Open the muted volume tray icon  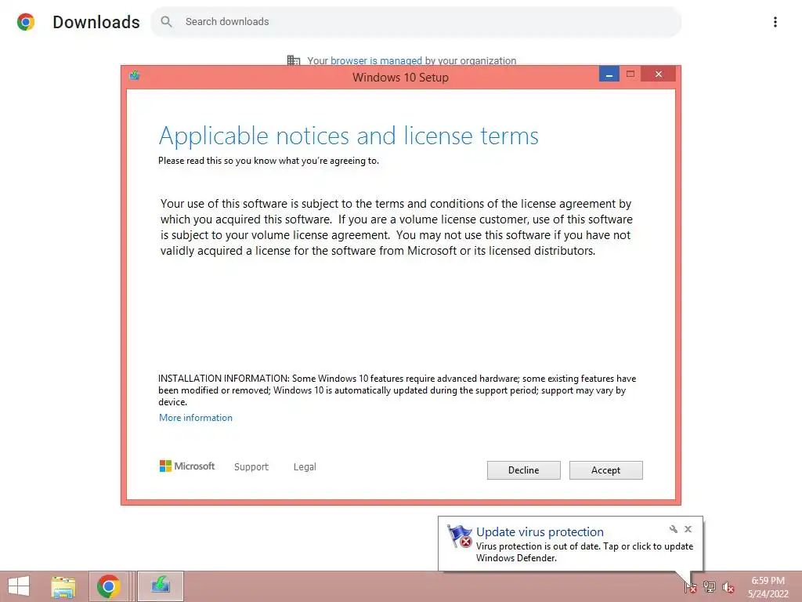728,586
